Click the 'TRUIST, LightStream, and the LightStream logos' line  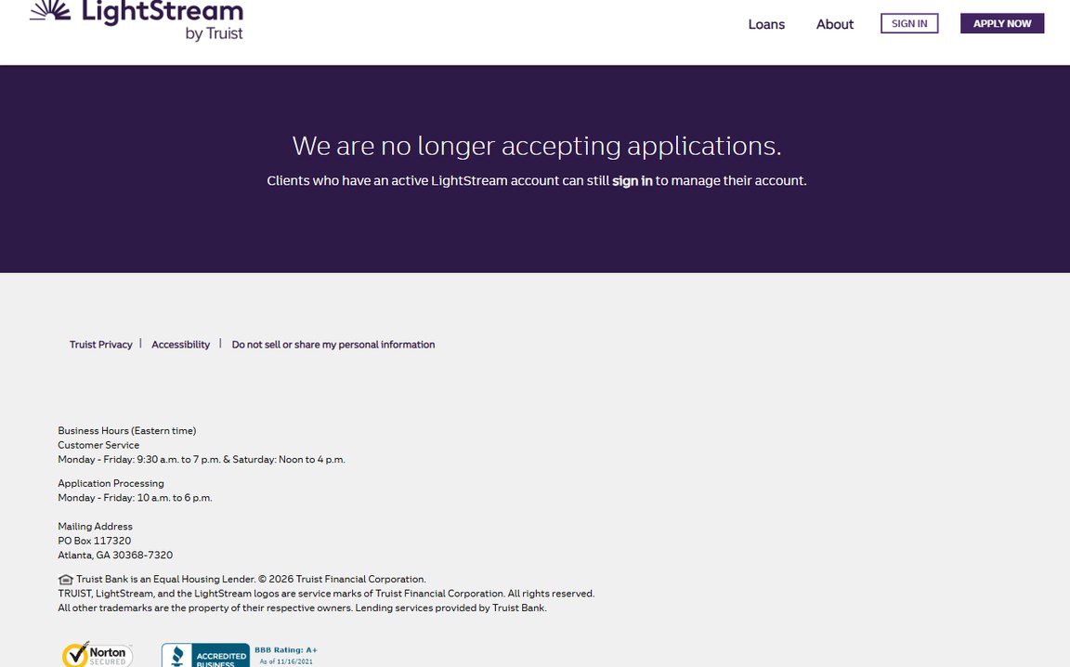[x=326, y=594]
